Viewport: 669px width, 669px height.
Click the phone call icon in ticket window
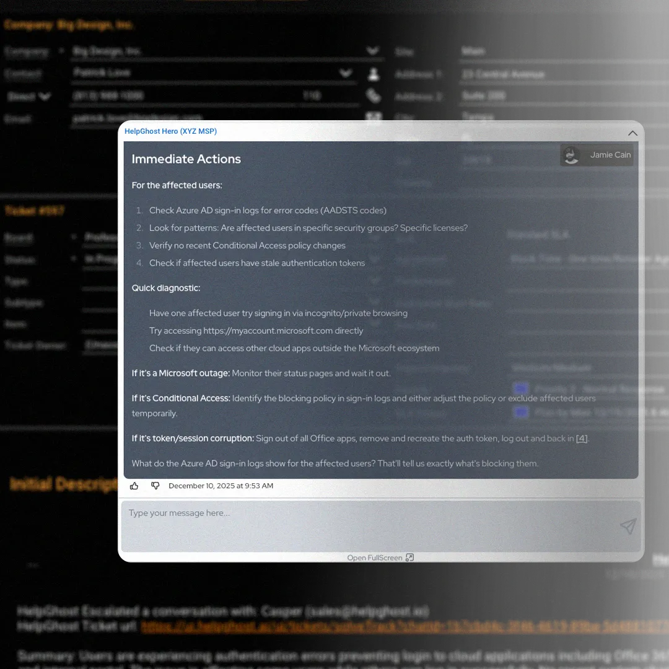click(374, 96)
